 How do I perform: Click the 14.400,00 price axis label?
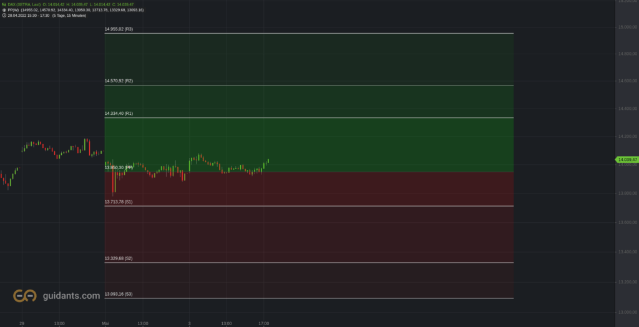point(628,109)
